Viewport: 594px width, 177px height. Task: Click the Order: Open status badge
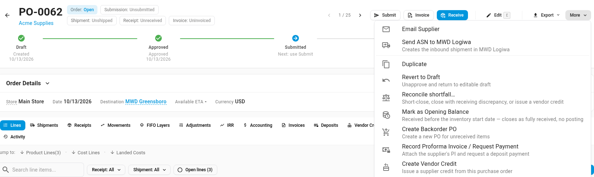tap(82, 10)
